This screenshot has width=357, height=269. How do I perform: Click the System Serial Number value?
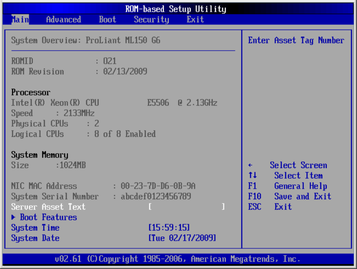[x=156, y=196]
